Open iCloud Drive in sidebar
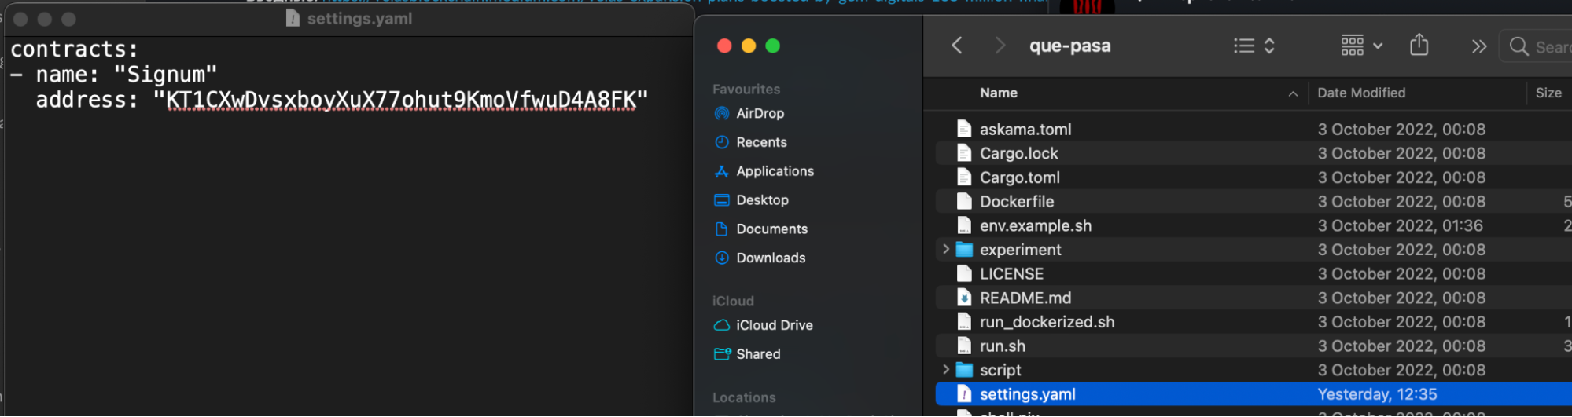This screenshot has height=417, width=1572. (773, 325)
